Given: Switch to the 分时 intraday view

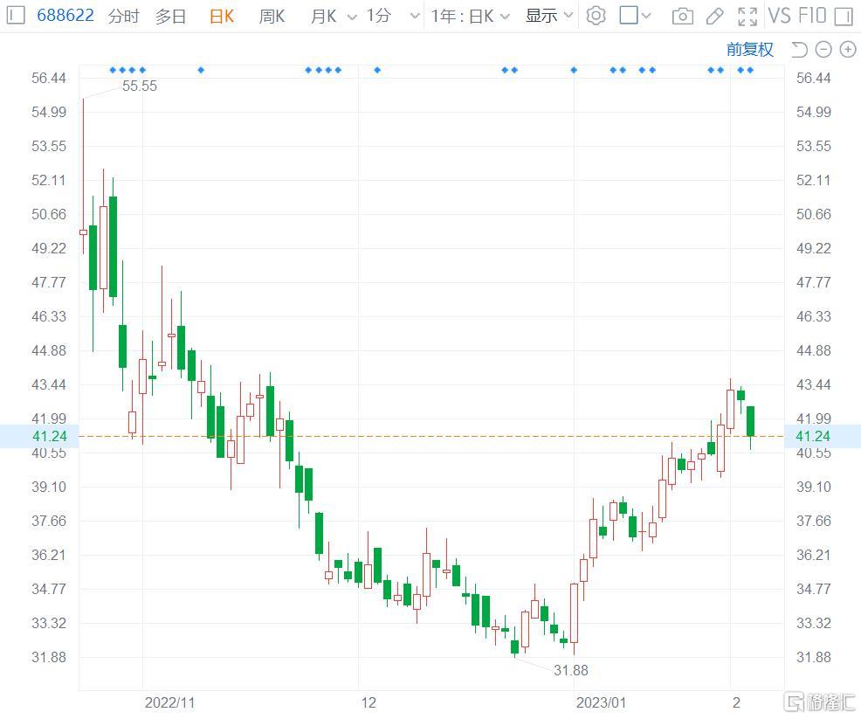Looking at the screenshot, I should click(123, 16).
